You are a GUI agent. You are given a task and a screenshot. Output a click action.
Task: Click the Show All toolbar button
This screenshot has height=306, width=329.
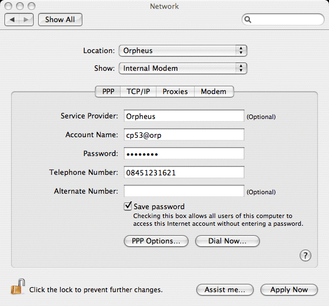pyautogui.click(x=60, y=20)
